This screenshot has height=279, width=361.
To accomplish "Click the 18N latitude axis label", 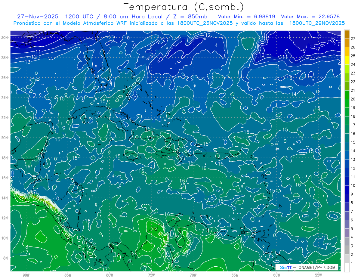I will 5,158.
